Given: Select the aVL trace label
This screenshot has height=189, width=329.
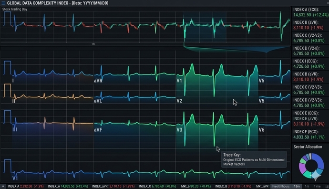Looking at the screenshot, I should pos(98,101).
